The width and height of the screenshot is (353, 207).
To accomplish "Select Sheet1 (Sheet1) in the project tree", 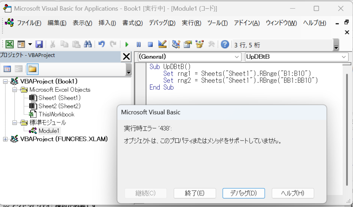I will 59,98.
